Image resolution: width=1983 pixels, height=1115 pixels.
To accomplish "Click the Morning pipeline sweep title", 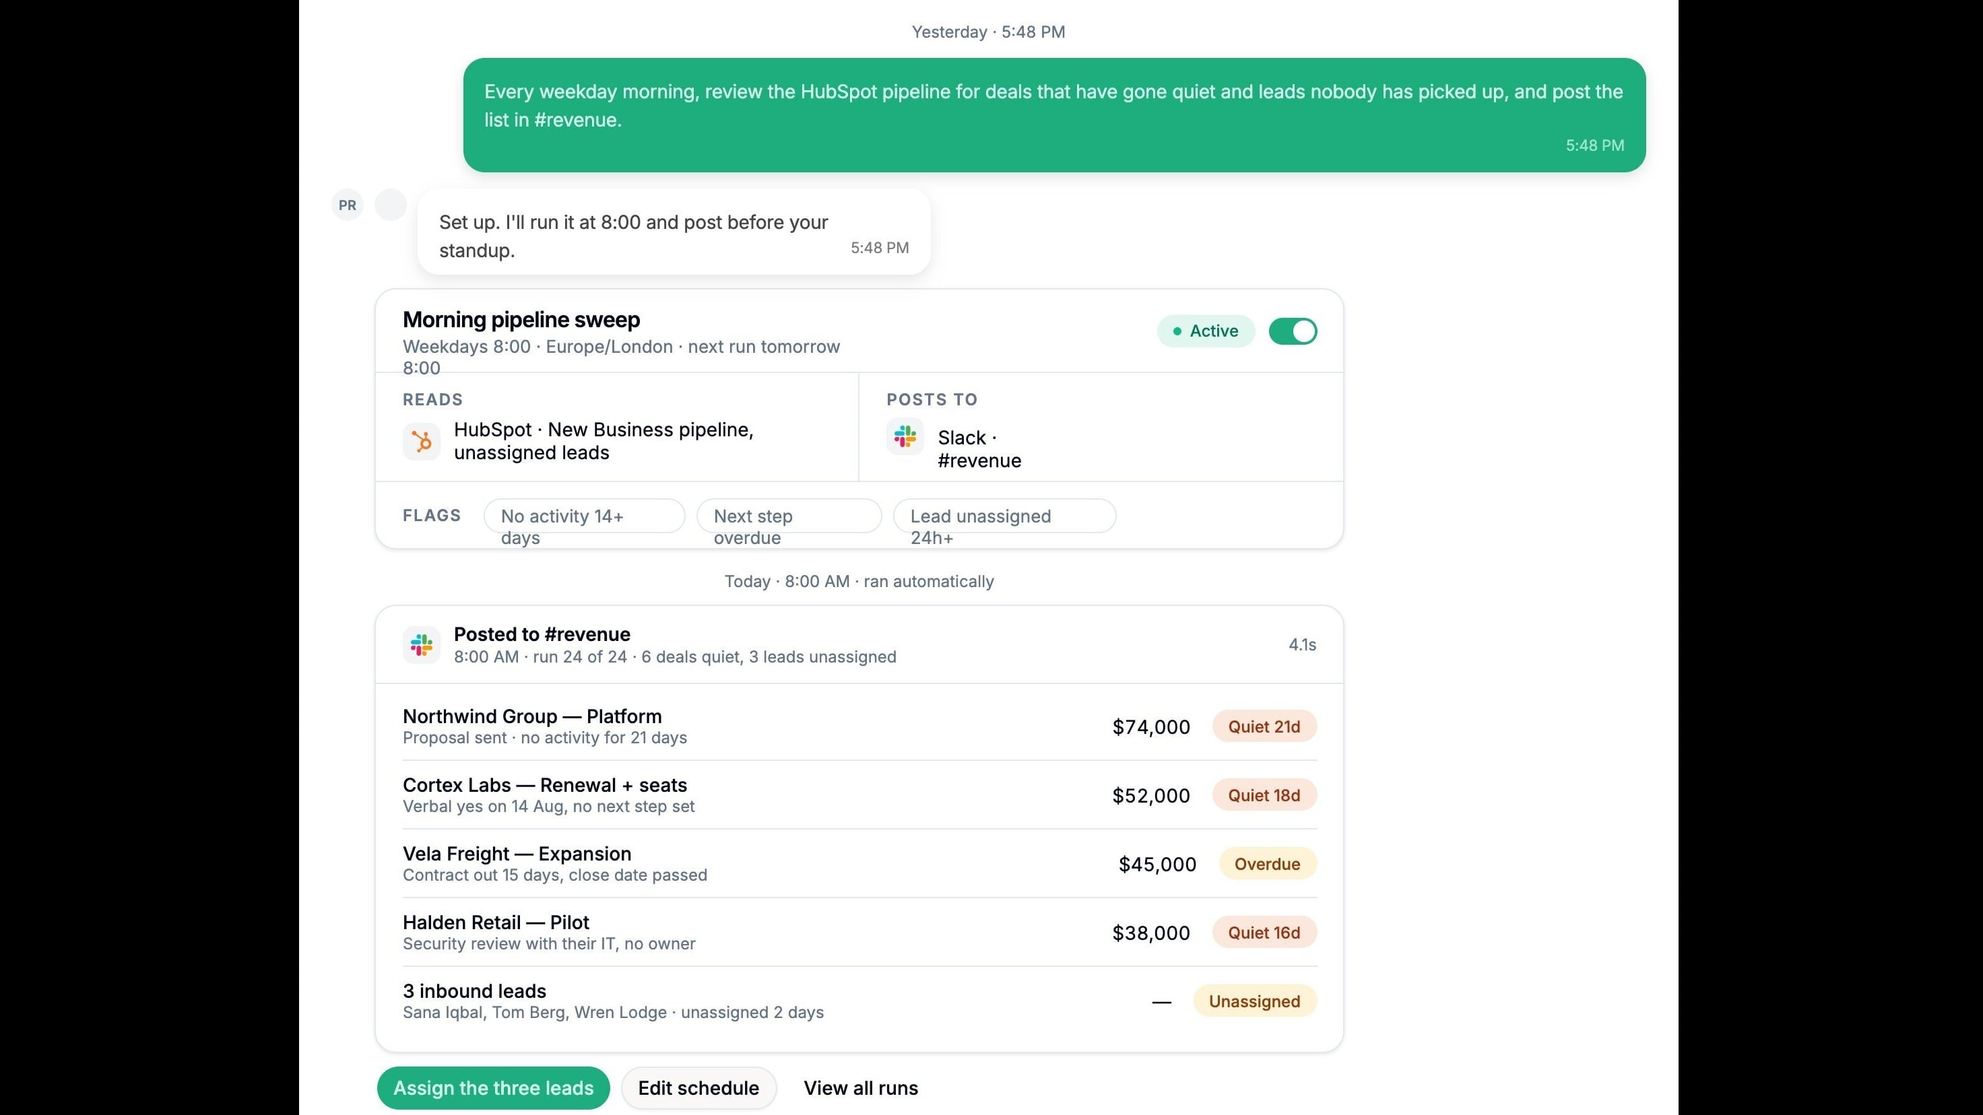I will pos(521,319).
